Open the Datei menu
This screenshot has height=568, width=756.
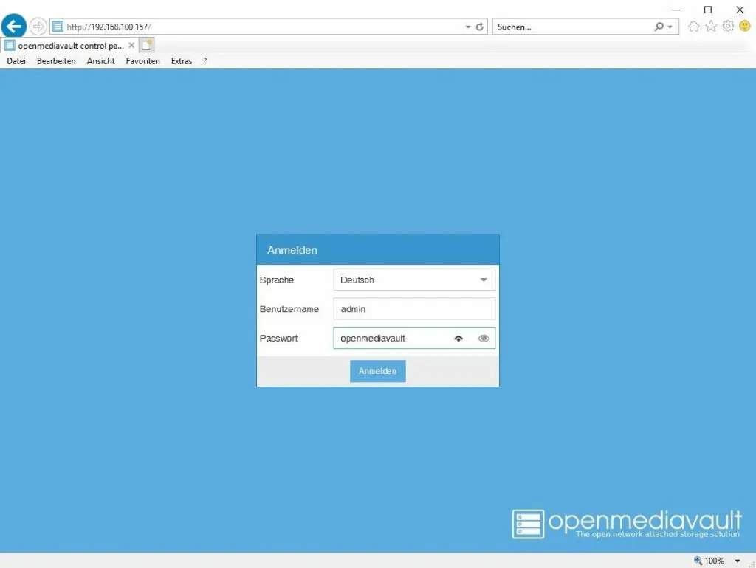[16, 61]
